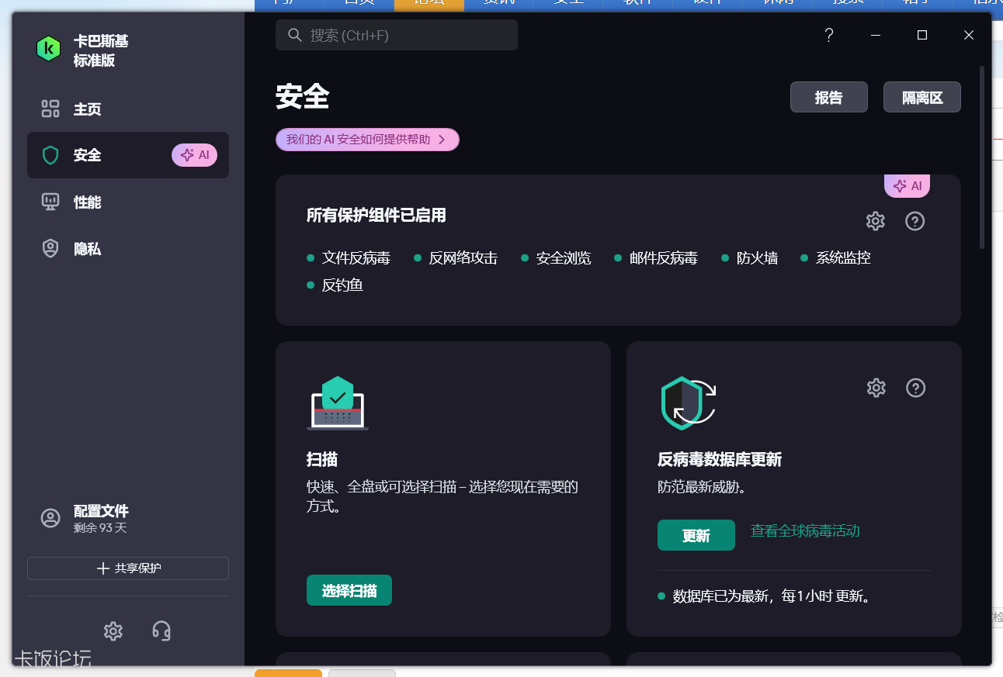Open 我们的 AI 安全如何提供帮助 link
Screen dimensions: 1003x677
(x=367, y=140)
